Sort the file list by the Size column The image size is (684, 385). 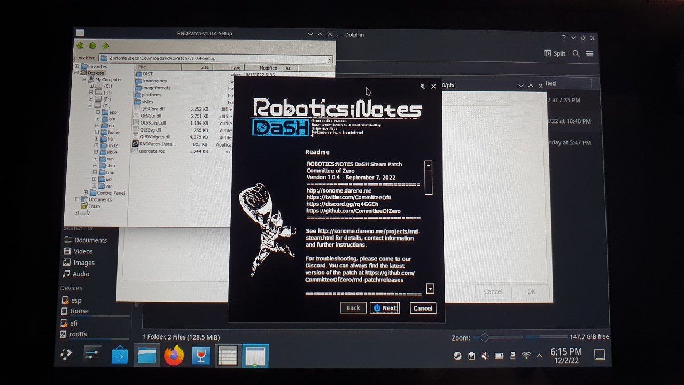[197, 67]
